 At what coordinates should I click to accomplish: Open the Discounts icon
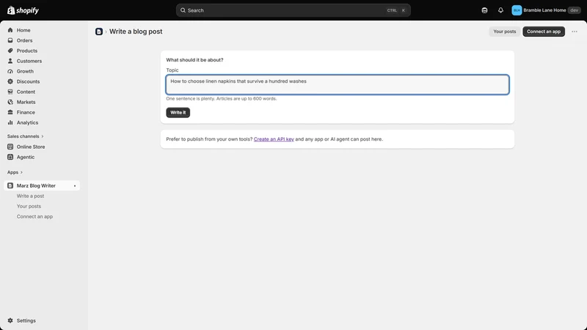pos(10,81)
